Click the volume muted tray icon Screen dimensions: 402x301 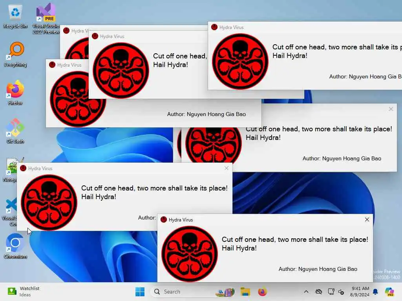tap(341, 292)
